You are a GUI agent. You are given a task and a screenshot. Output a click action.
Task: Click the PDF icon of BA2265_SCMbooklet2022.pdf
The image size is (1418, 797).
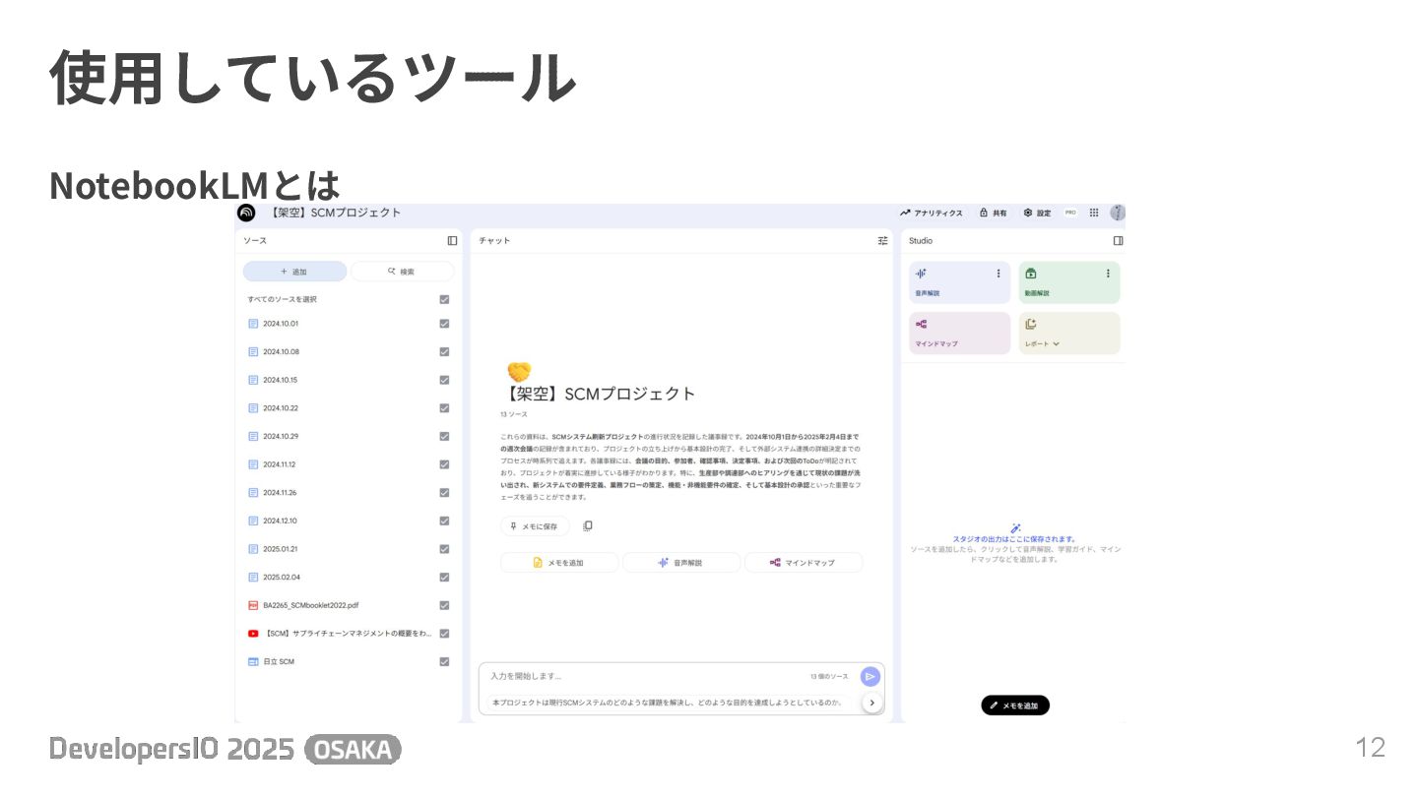(x=253, y=605)
